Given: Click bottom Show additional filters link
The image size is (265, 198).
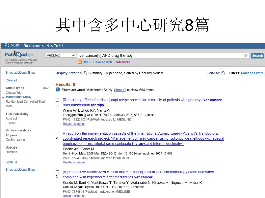Looking at the screenshot, I should (x=21, y=170).
